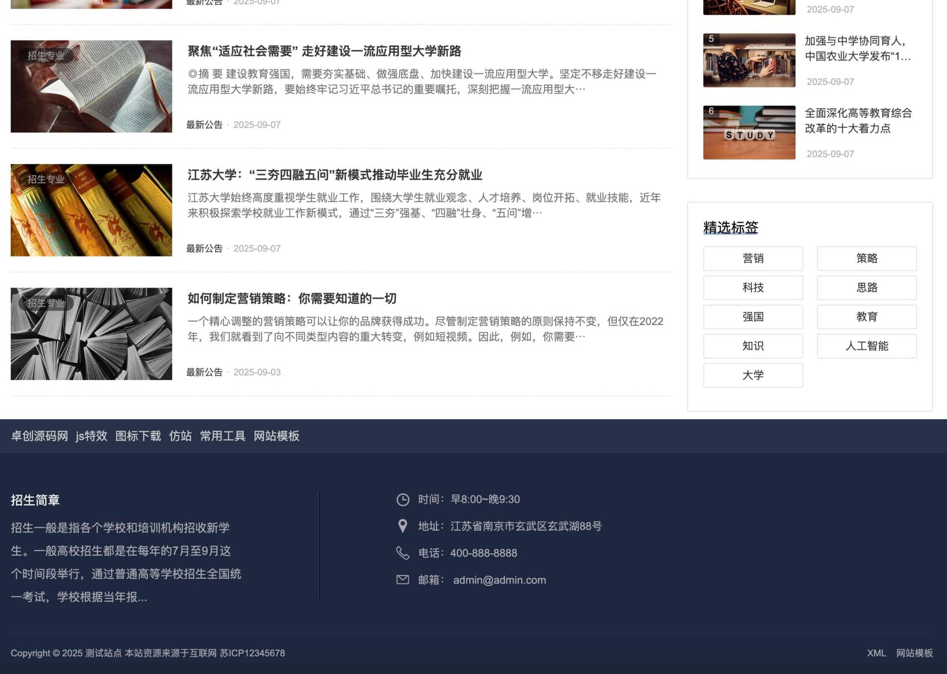Viewport: 947px width, 674px height.
Task: Select the 营销 tag
Action: coord(753,258)
